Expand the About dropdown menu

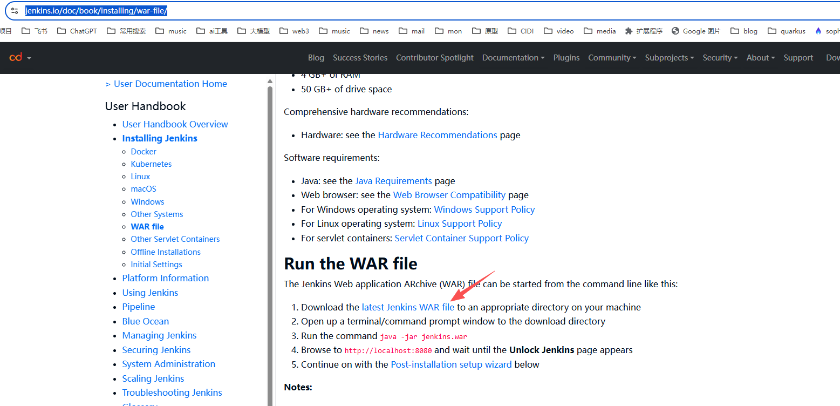coord(761,58)
